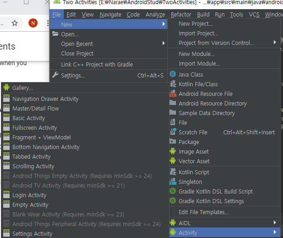
Task: Open the Build menu
Action: click(x=203, y=15)
